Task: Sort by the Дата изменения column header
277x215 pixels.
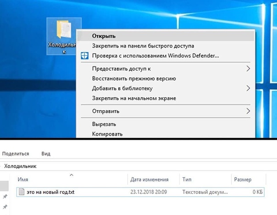Action: point(149,180)
